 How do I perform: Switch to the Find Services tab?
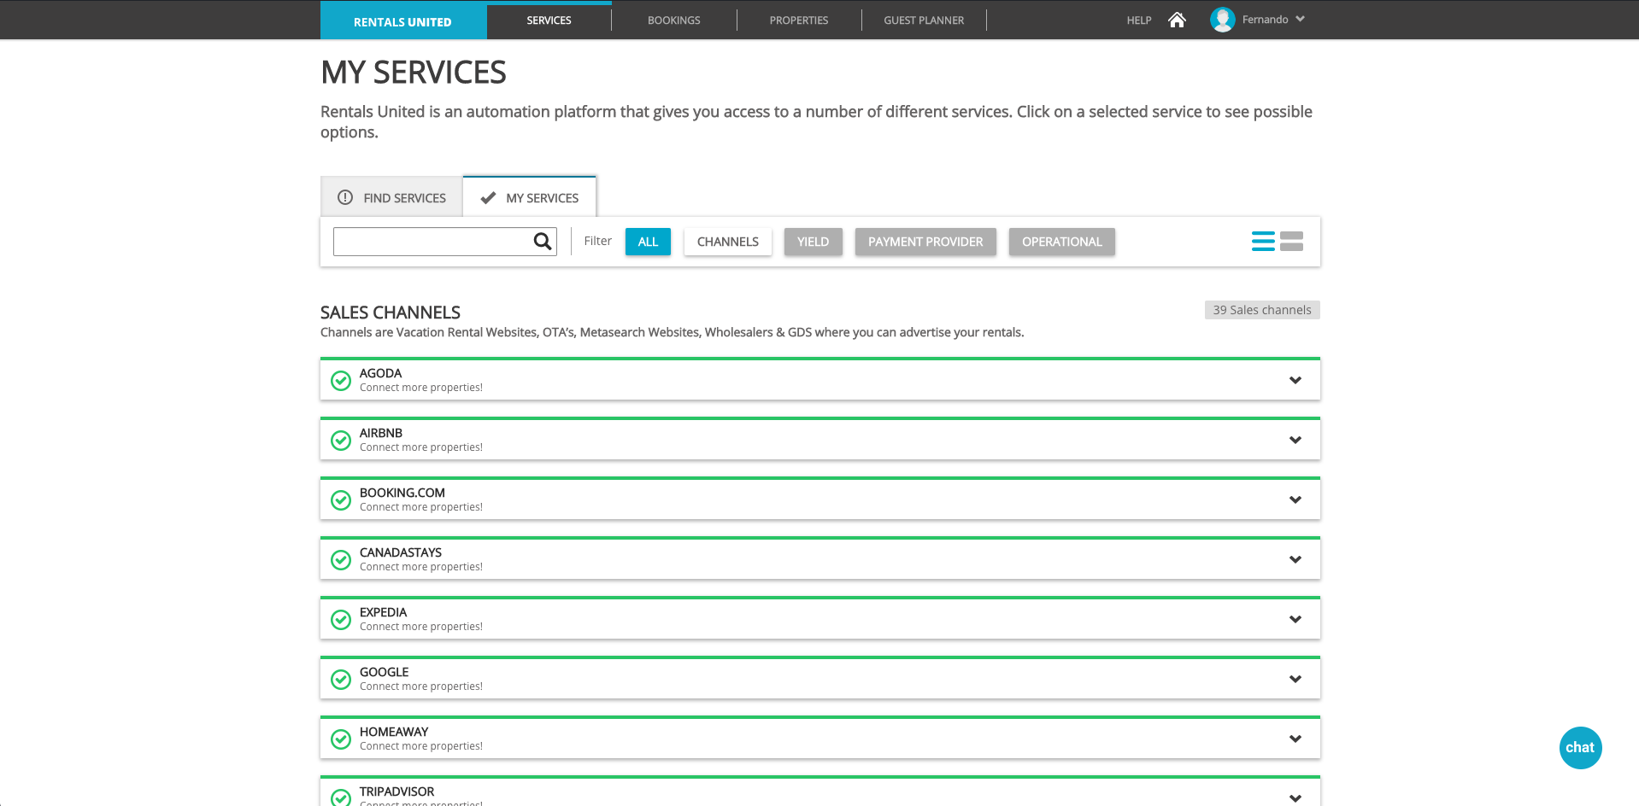(392, 198)
